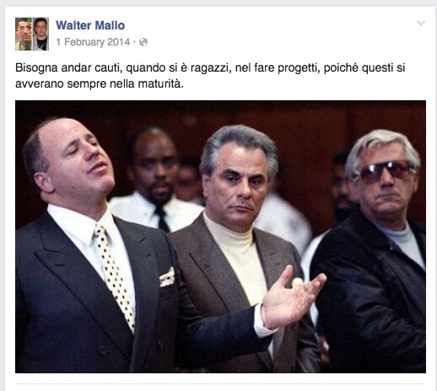Expand the post options chevron
The height and width of the screenshot is (391, 437).
point(421,23)
